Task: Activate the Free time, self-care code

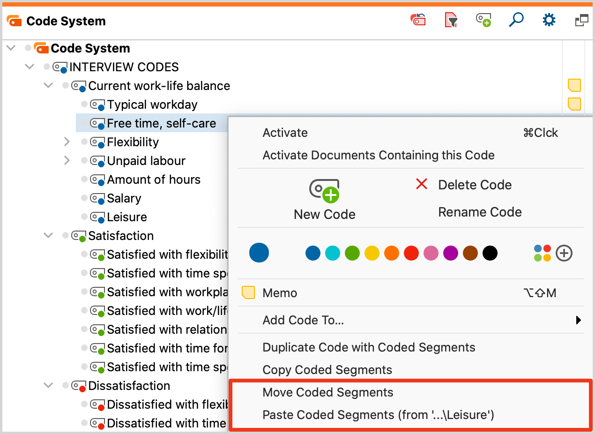Action: pyautogui.click(x=284, y=133)
